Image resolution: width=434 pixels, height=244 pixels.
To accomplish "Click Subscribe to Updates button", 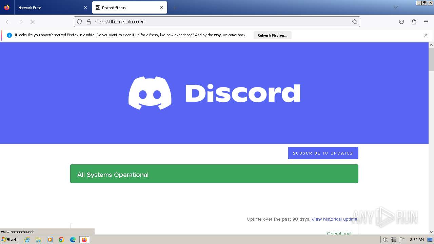I will pyautogui.click(x=323, y=153).
